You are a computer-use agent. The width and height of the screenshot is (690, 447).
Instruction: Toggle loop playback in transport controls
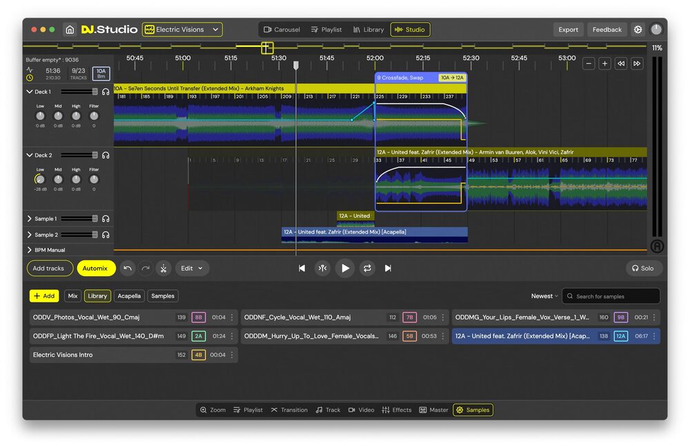(366, 268)
